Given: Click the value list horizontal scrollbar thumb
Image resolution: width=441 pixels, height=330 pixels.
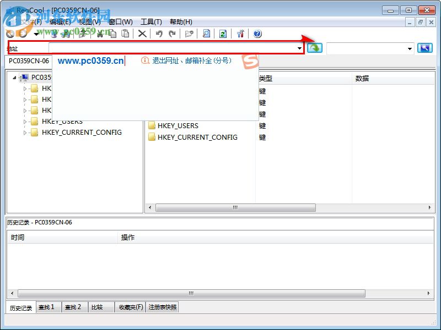Looking at the screenshot, I should (x=235, y=208).
